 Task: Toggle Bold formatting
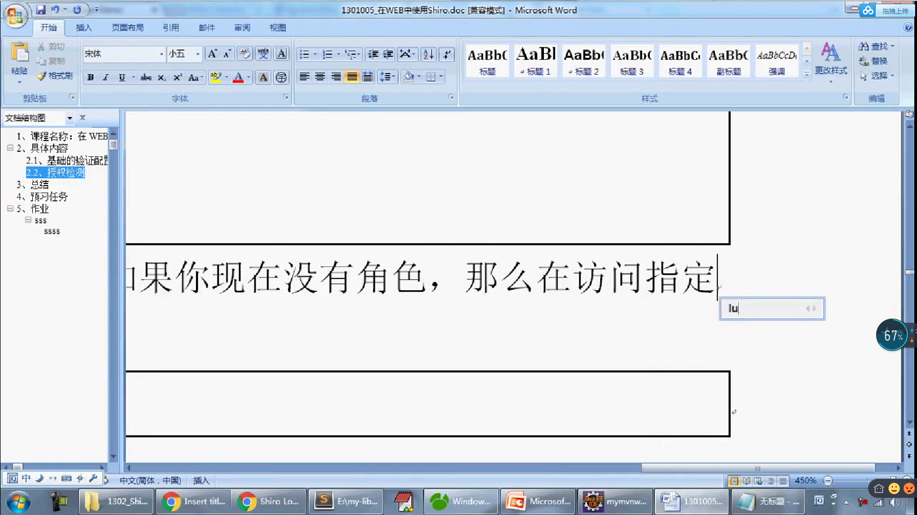point(91,77)
